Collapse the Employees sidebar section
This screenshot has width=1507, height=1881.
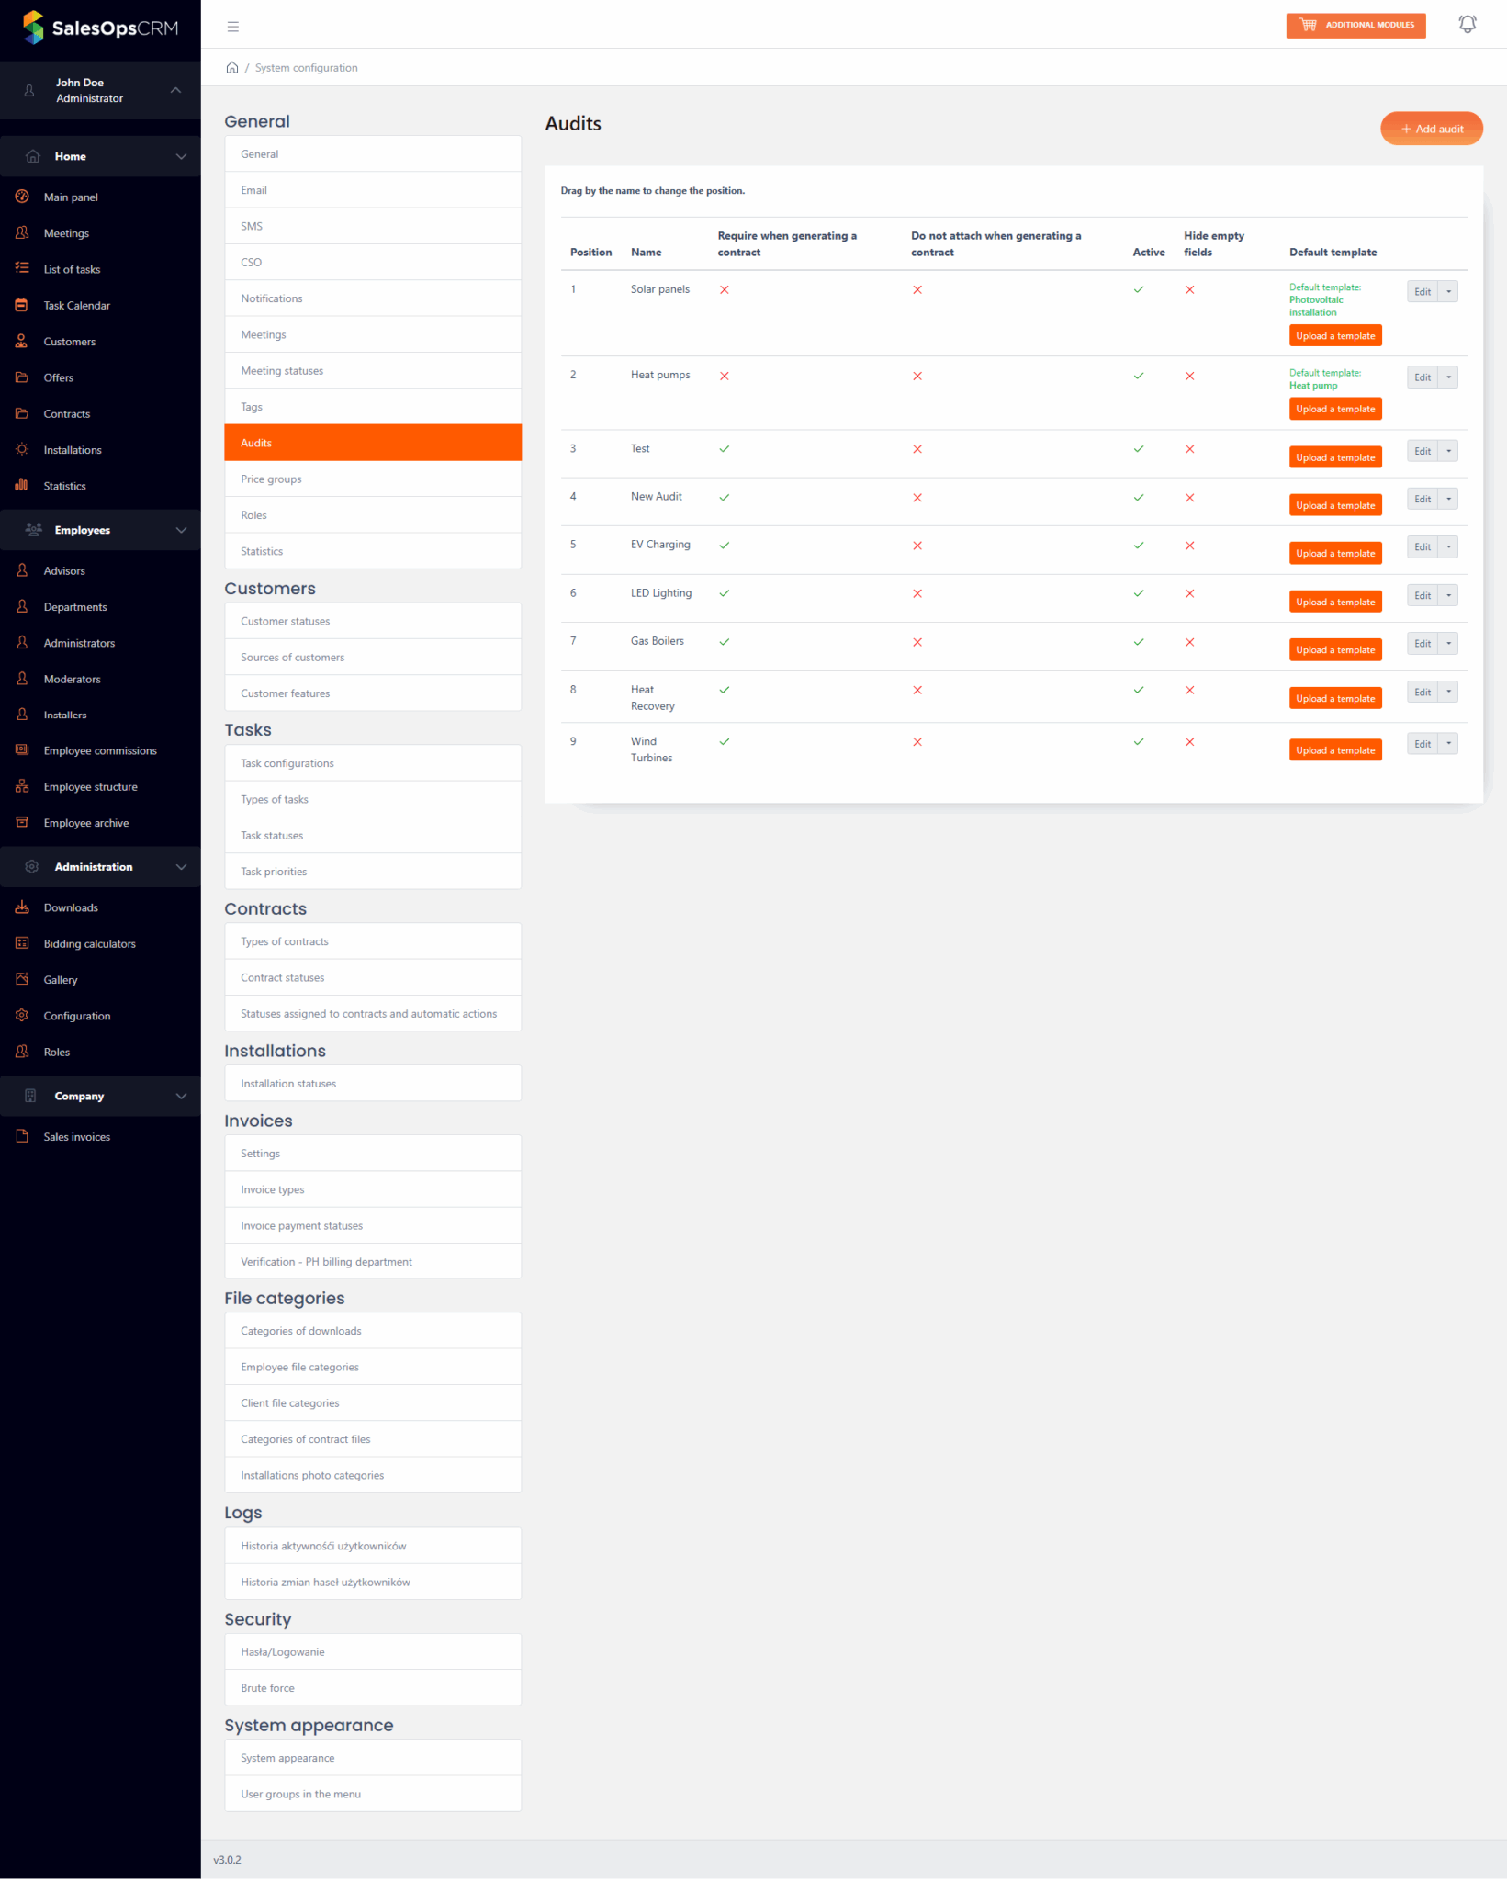pos(181,530)
